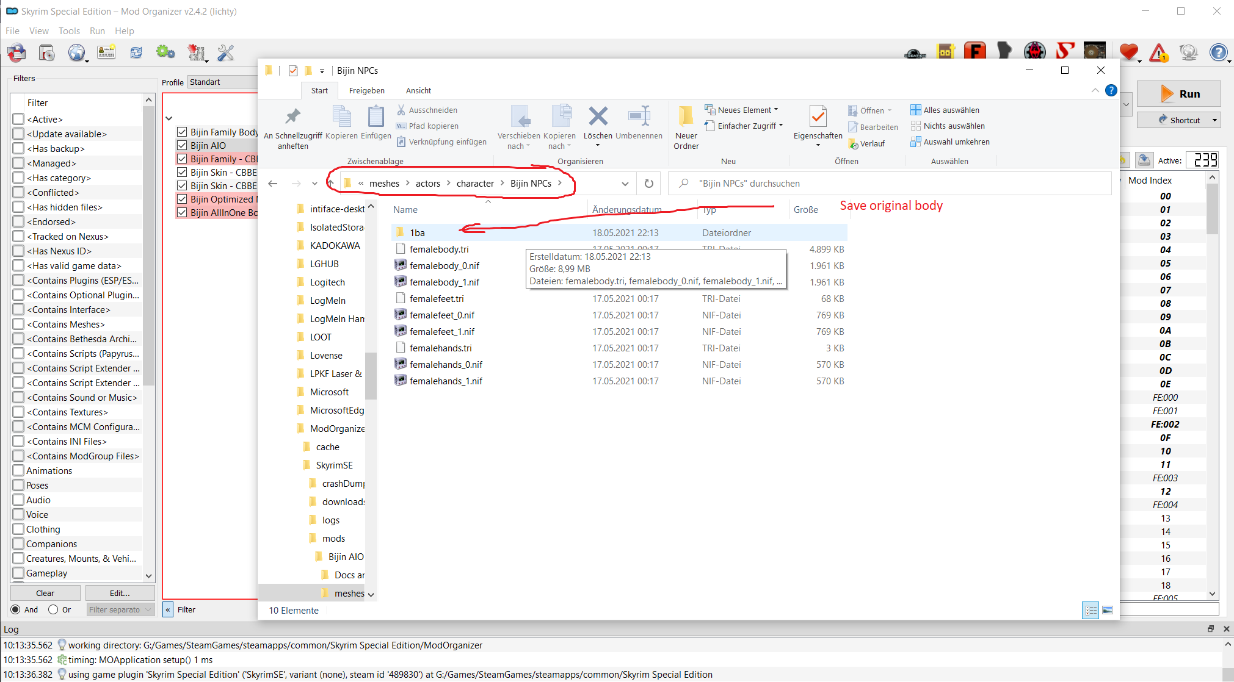Click Auswahl umkehren
Image resolution: width=1234 pixels, height=682 pixels.
pyautogui.click(x=950, y=142)
